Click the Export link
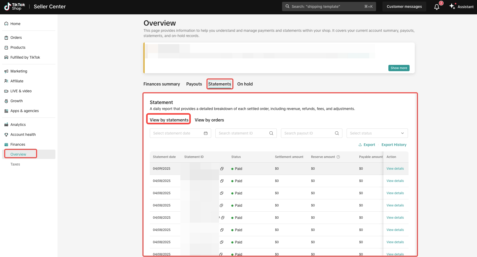Viewport: 477px width, 257px height. click(367, 145)
